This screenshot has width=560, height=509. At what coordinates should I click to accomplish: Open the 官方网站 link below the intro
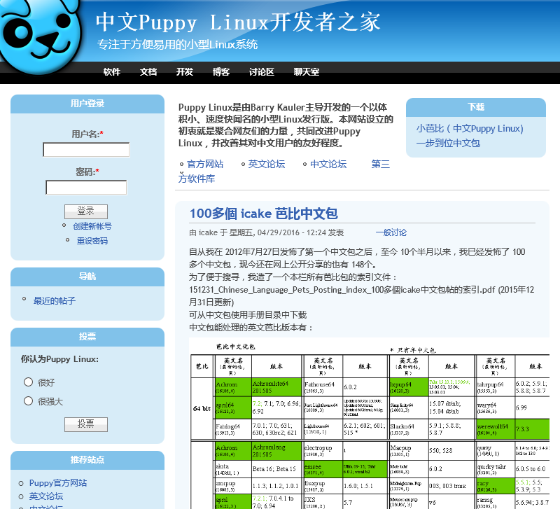pyautogui.click(x=205, y=164)
